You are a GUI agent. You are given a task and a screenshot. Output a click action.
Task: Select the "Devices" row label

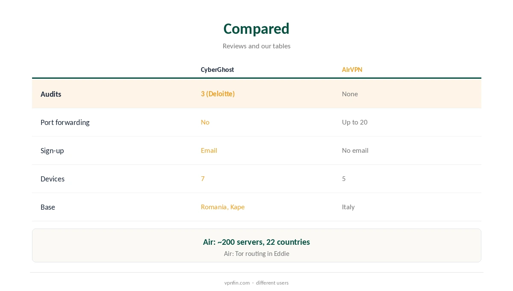coord(53,179)
